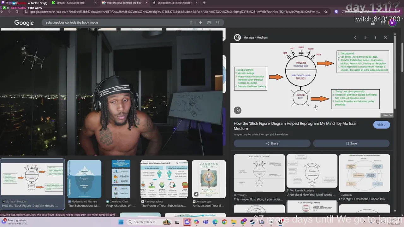Open a new browser tab

(x=204, y=3)
